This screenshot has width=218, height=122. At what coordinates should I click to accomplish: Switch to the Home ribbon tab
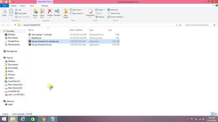[14, 6]
